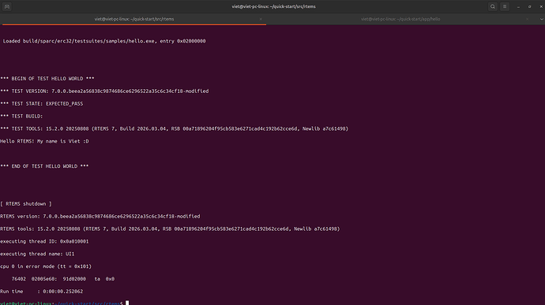The image size is (545, 305).
Task: Click 'TEST STATE: EXPECTED_PASS' line
Action: 42,103
